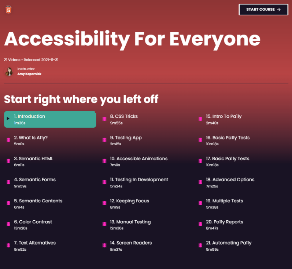
Task: Click the film icon next to Semantic HTML
Action: click(x=8, y=161)
